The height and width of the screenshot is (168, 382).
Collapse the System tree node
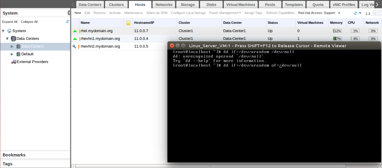pyautogui.click(x=3, y=31)
